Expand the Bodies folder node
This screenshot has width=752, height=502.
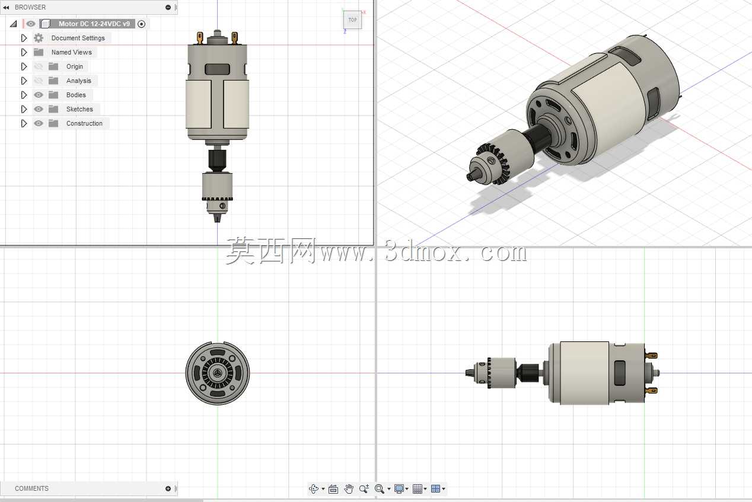point(24,95)
